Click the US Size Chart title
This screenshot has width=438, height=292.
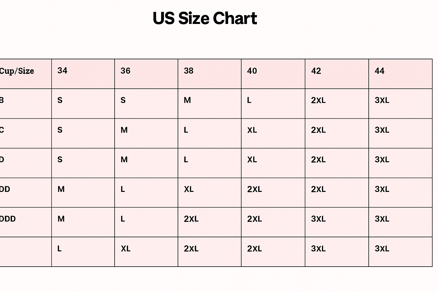[x=205, y=18]
